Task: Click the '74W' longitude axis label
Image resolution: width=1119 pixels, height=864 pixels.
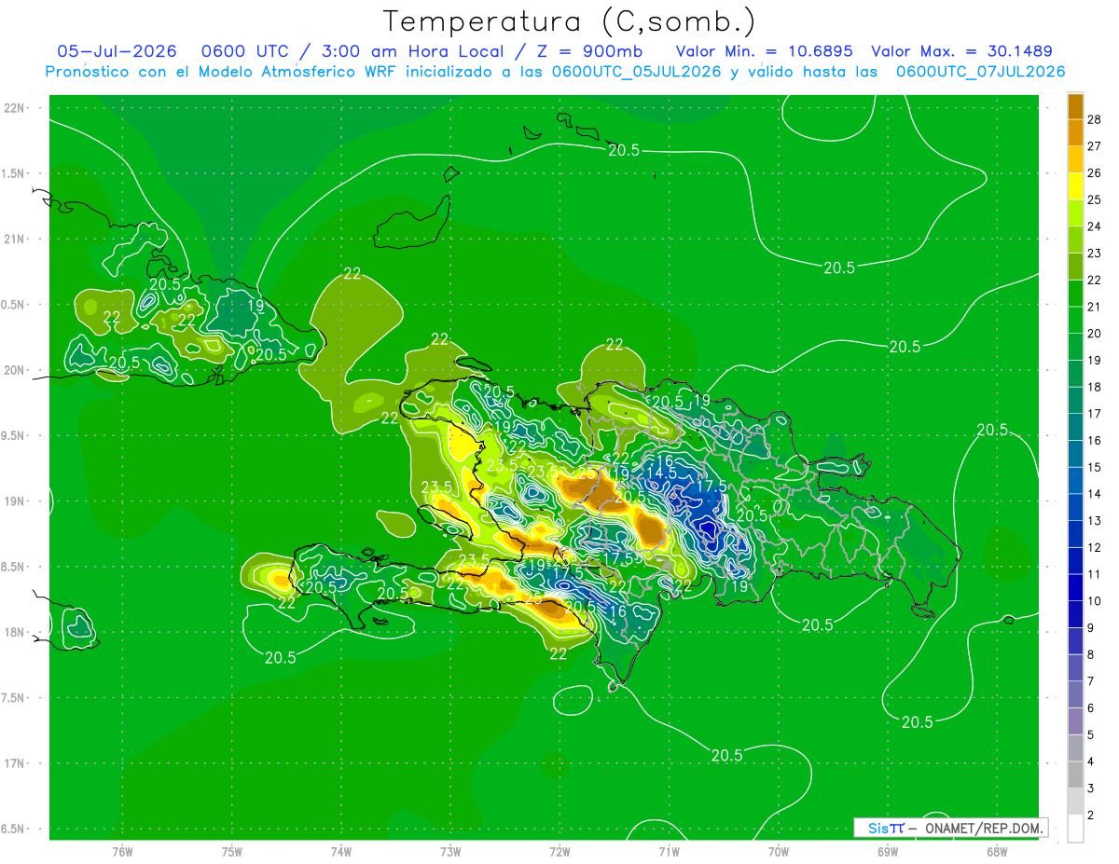Action: (341, 852)
